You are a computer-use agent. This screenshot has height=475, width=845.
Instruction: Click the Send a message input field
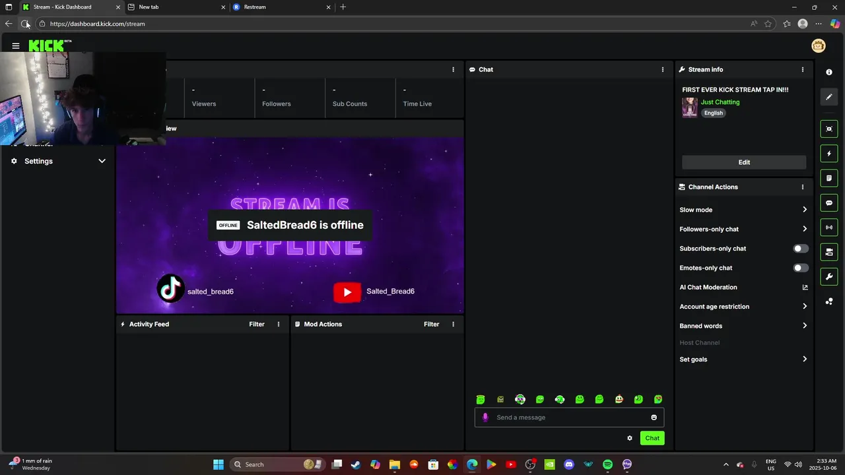point(569,417)
